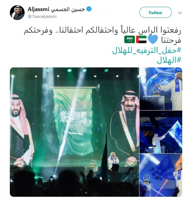Screen dimensions: 193x197
Task: Open the middle-right photo with waving blue flag
Action: (161, 132)
